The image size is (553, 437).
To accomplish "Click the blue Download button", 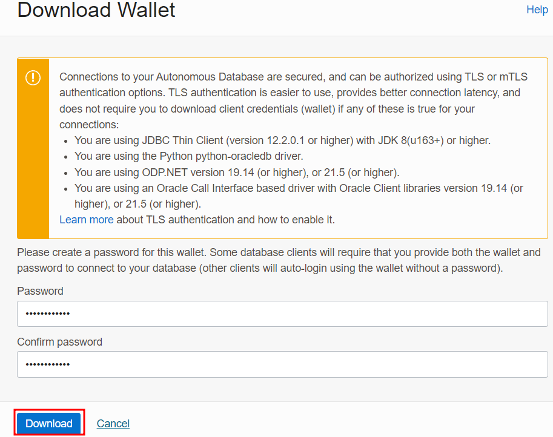I will coord(48,423).
